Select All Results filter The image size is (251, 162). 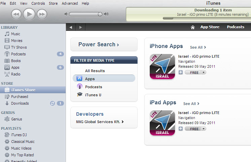pos(95,71)
